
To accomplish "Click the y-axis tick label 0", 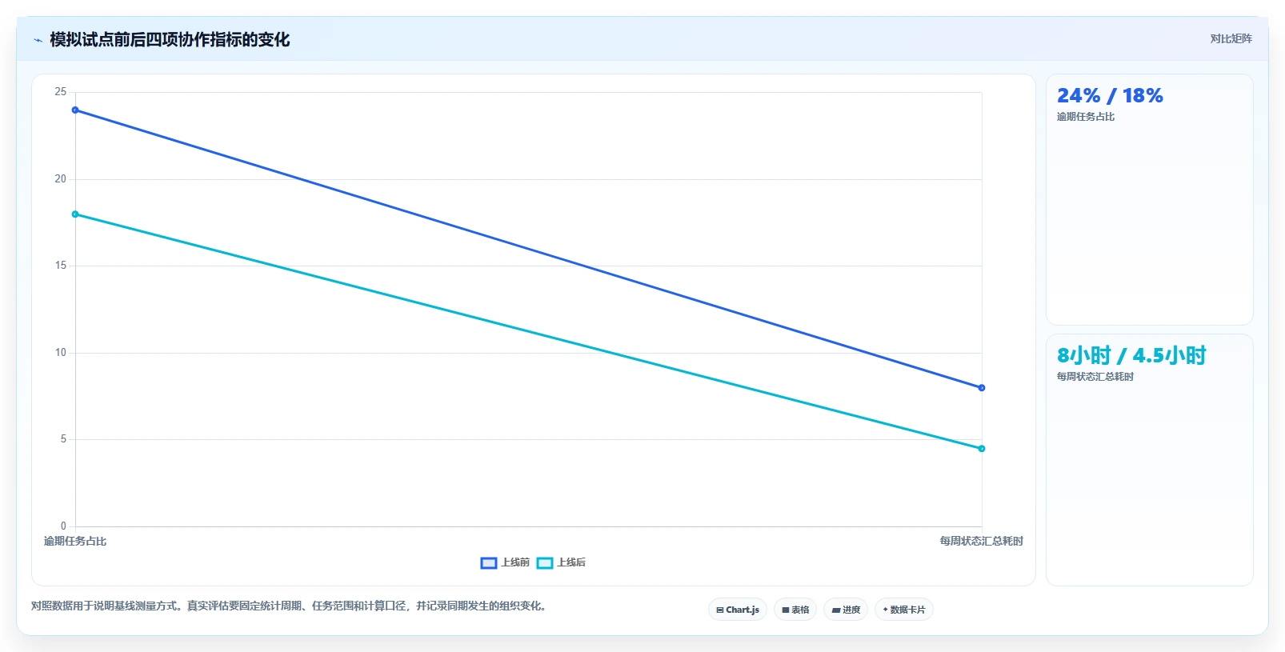I will 63,526.
